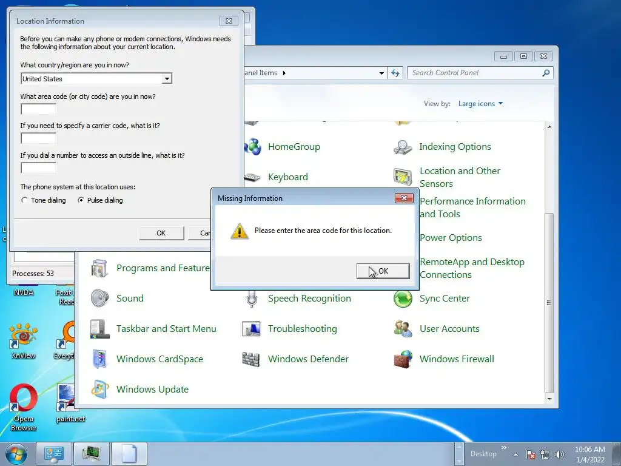The image size is (621, 466).
Task: Close the Missing Information dialog
Action: [404, 198]
